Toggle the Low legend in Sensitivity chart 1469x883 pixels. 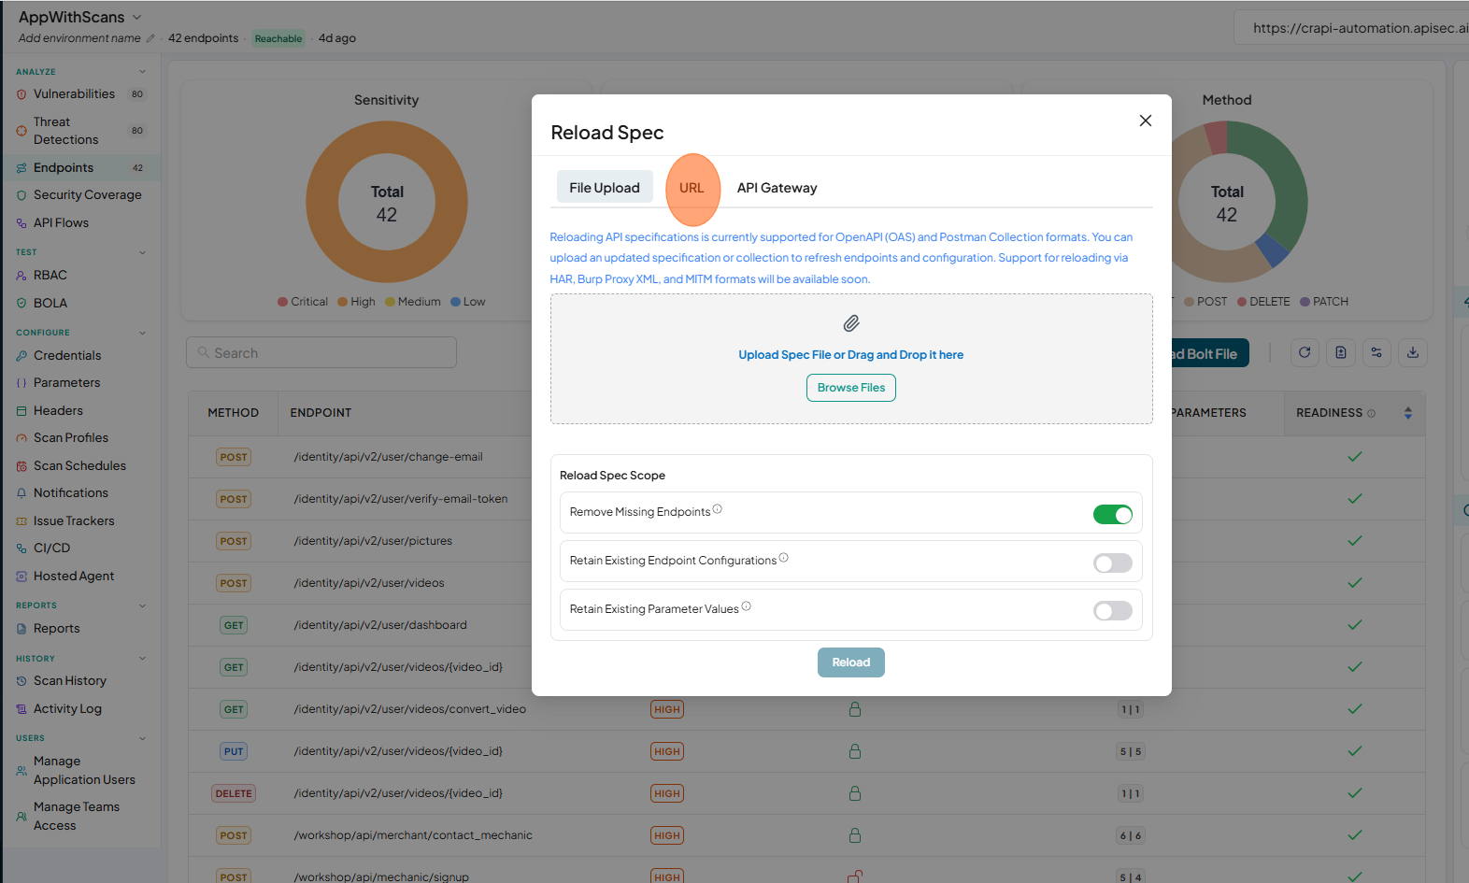pyautogui.click(x=468, y=302)
